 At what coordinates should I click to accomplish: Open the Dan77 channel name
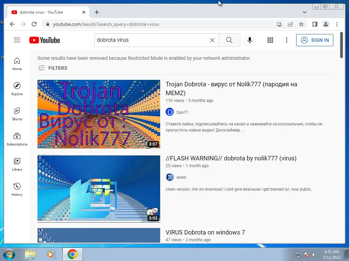tap(182, 112)
